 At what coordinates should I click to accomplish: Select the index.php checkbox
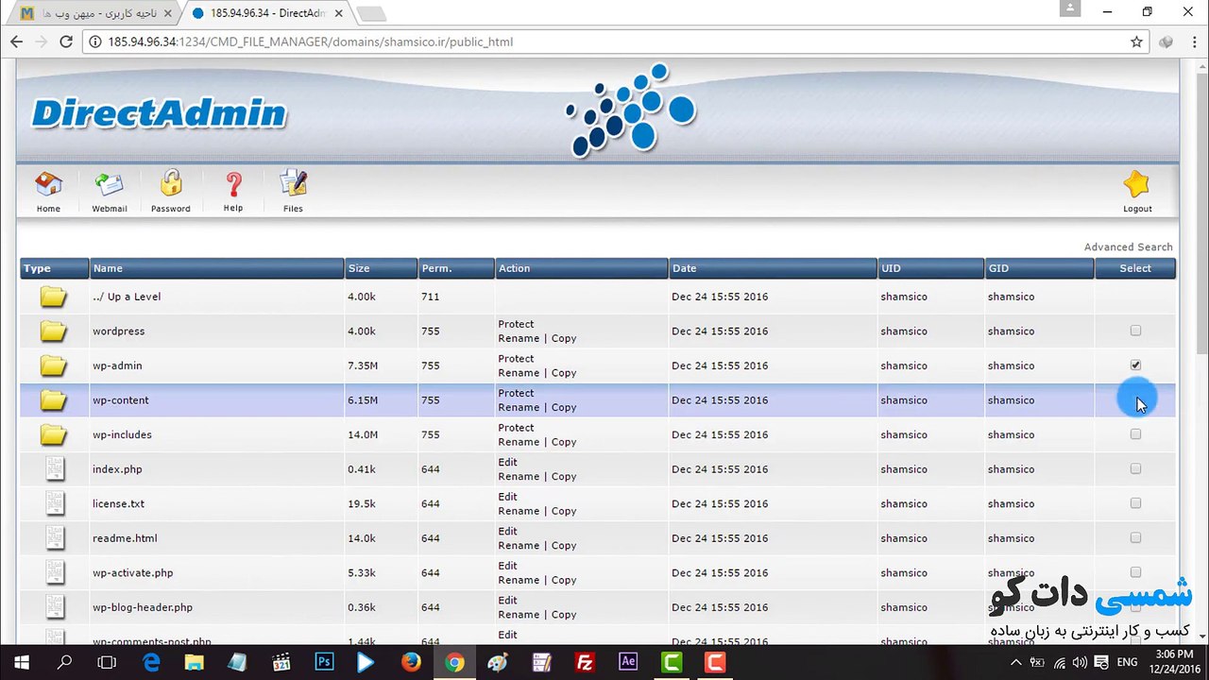[1135, 469]
